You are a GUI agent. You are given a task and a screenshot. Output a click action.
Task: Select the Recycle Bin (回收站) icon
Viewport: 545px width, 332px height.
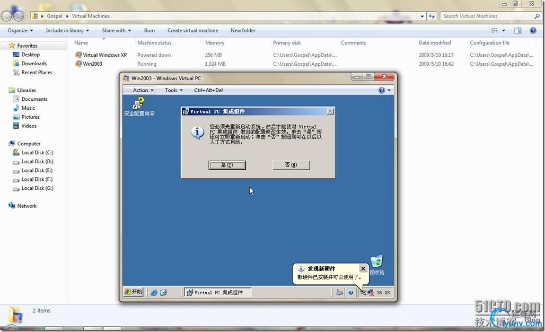point(377,265)
